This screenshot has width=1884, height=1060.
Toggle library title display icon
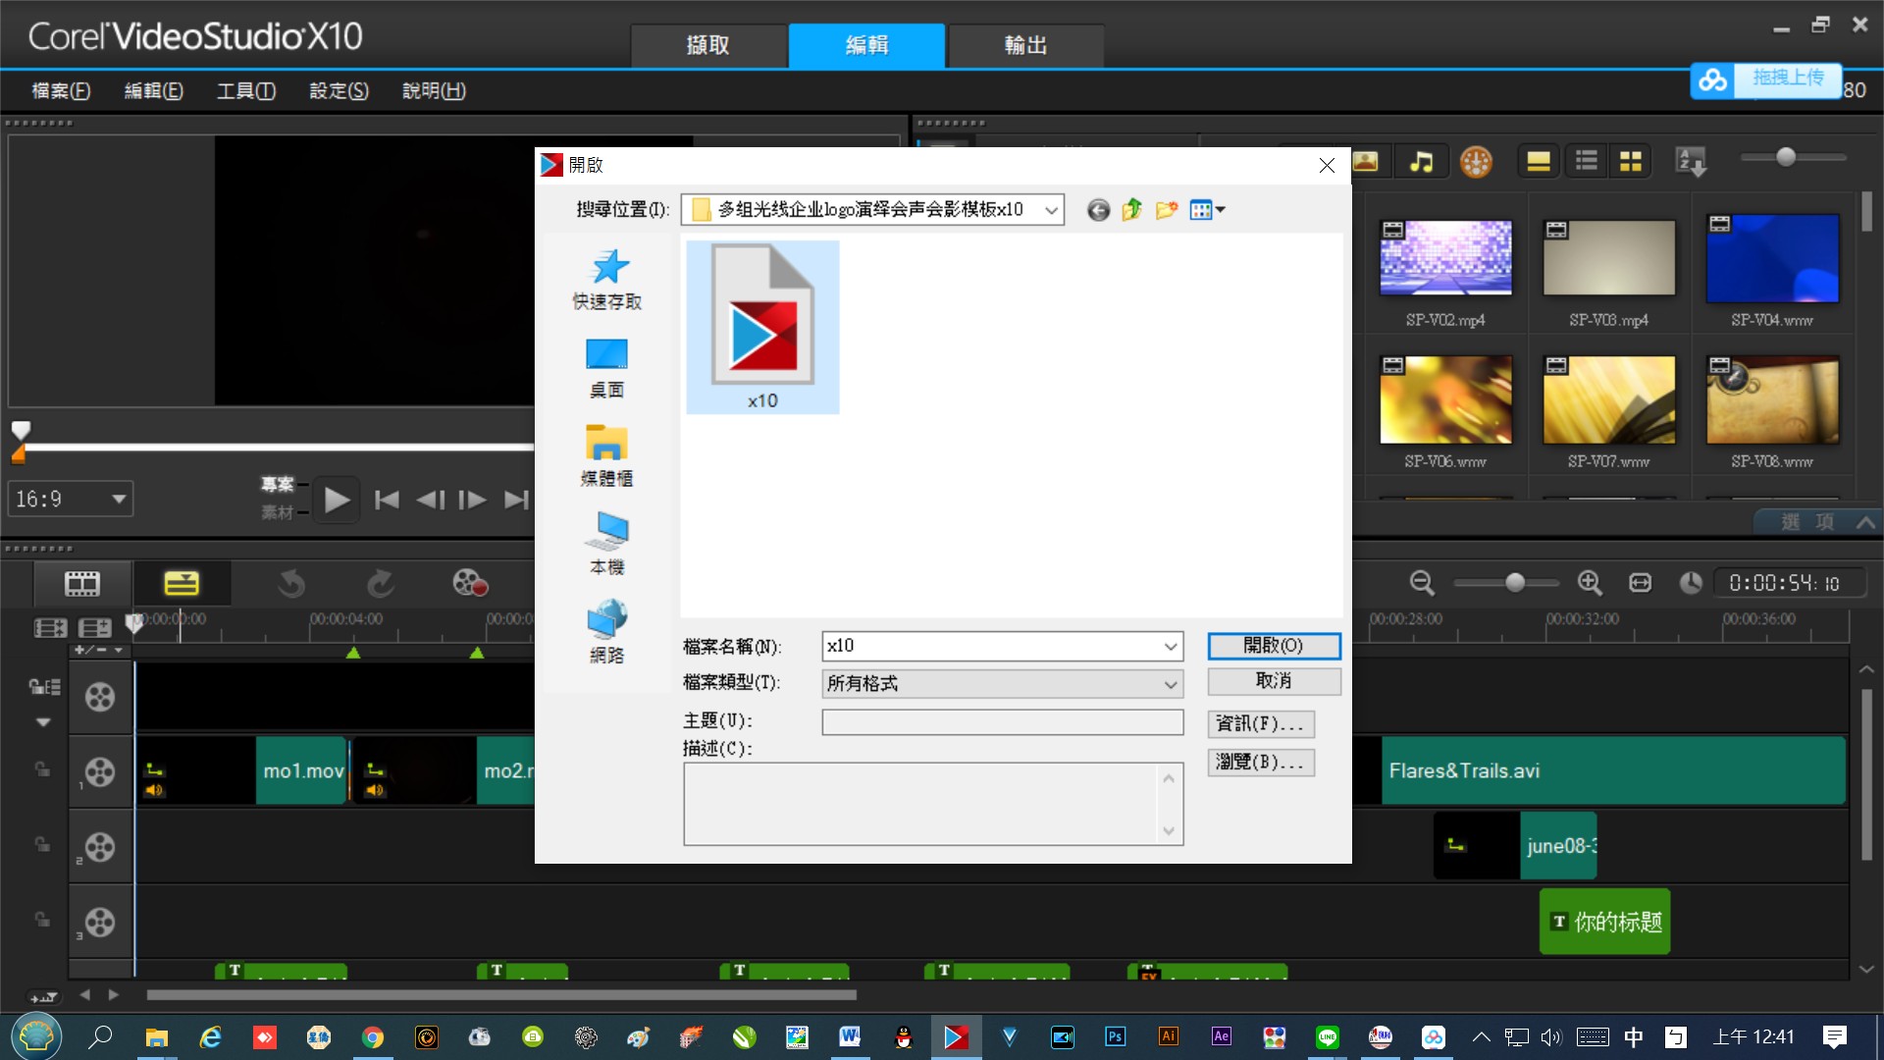point(1539,162)
